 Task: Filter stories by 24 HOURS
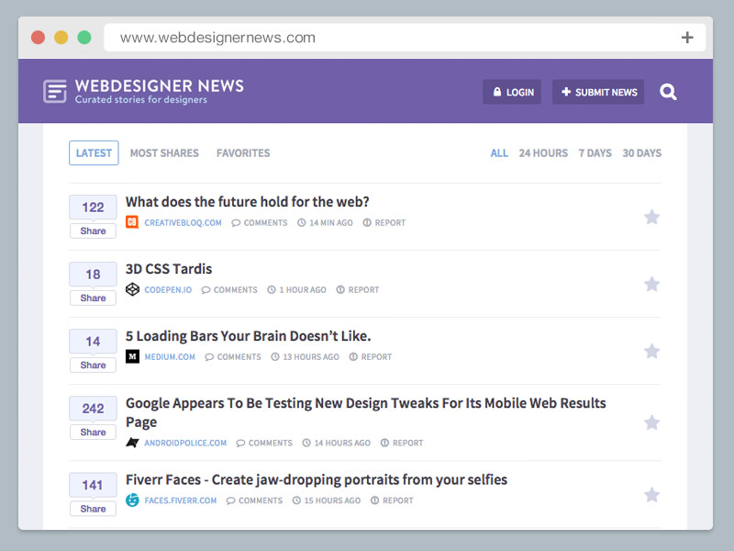click(543, 152)
